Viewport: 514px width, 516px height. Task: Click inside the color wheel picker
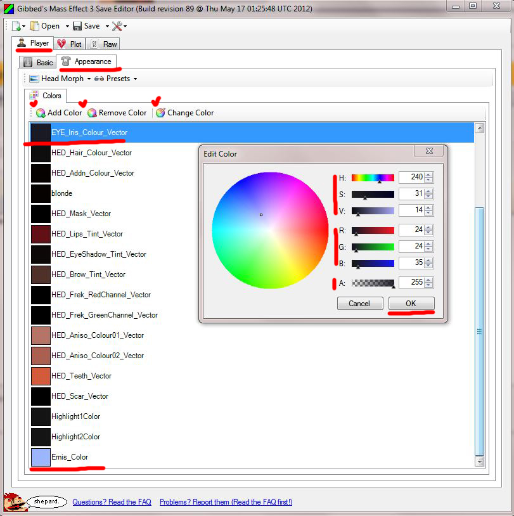pos(270,230)
